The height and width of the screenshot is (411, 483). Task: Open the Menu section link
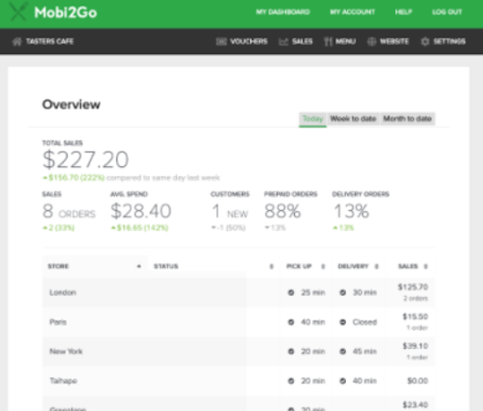[346, 41]
